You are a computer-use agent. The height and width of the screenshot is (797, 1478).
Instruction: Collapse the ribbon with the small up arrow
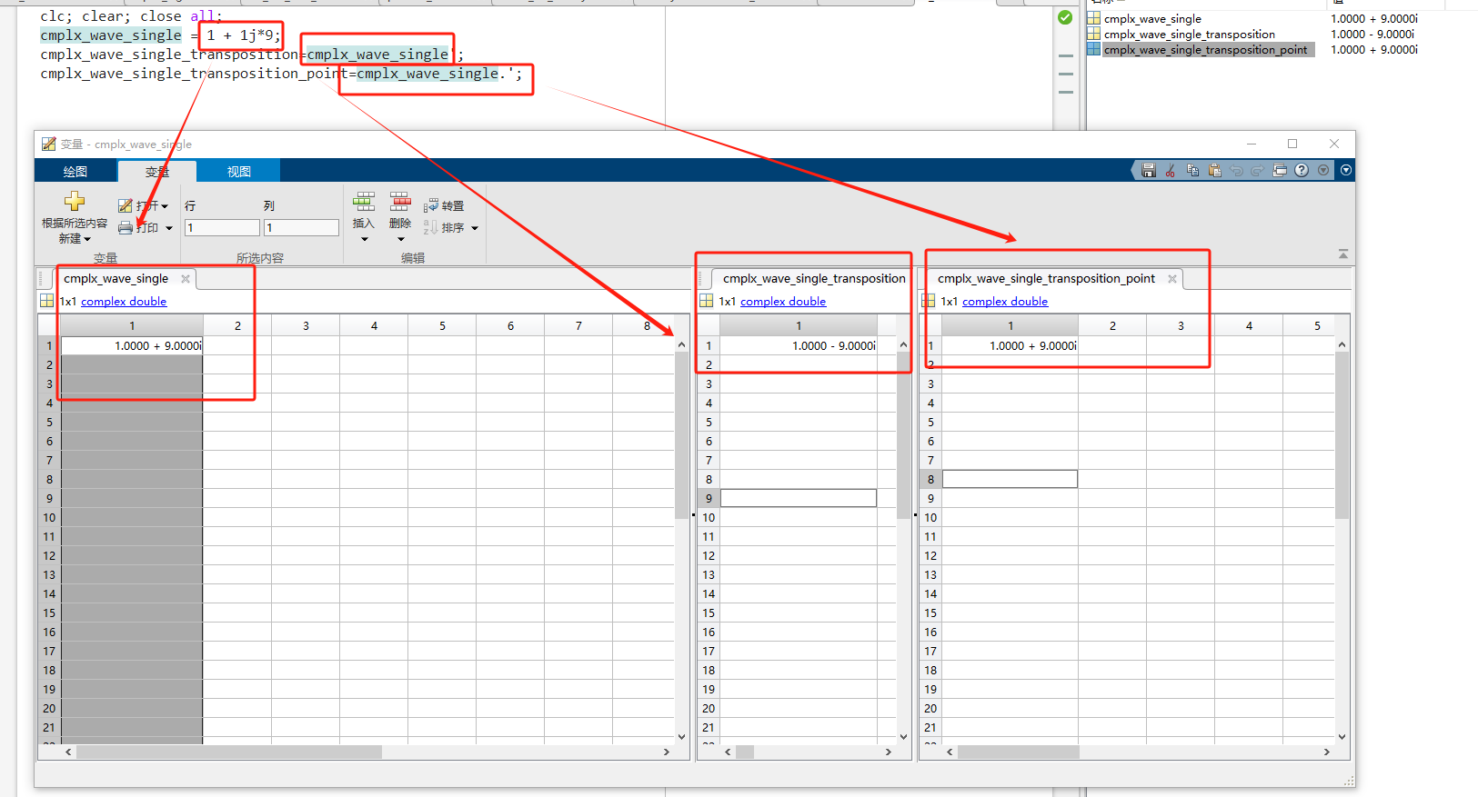[x=1343, y=254]
